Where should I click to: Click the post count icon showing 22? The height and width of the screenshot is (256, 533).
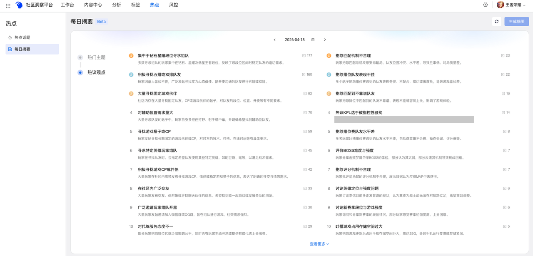pos(503,75)
